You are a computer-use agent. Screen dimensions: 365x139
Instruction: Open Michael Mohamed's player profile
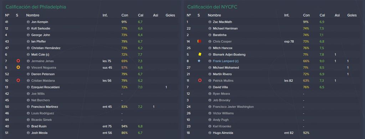226,68
